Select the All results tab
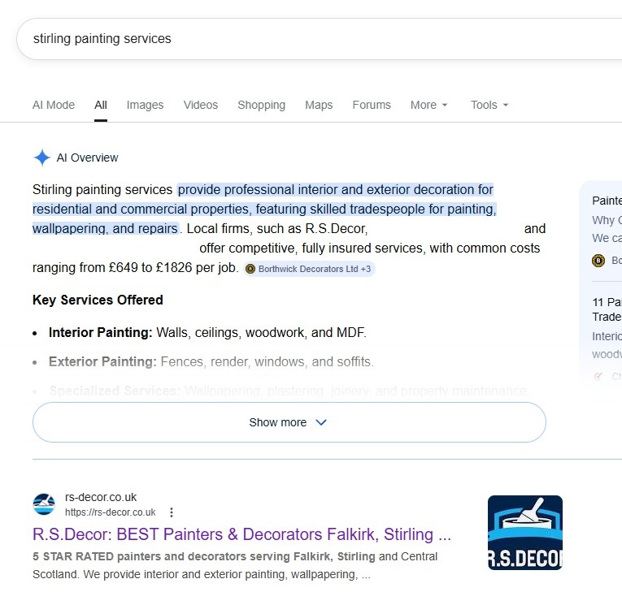This screenshot has height=605, width=622. 101,105
